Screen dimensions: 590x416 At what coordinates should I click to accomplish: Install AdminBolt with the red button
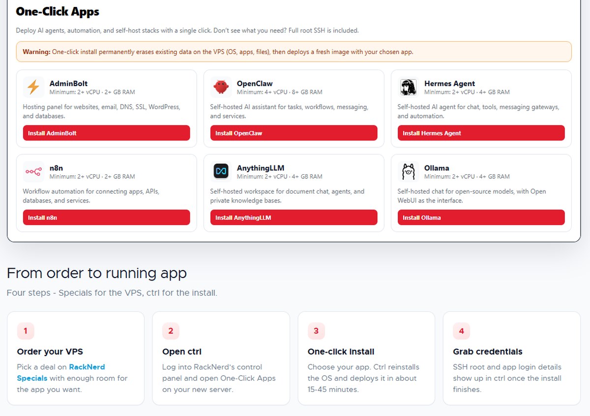point(106,133)
